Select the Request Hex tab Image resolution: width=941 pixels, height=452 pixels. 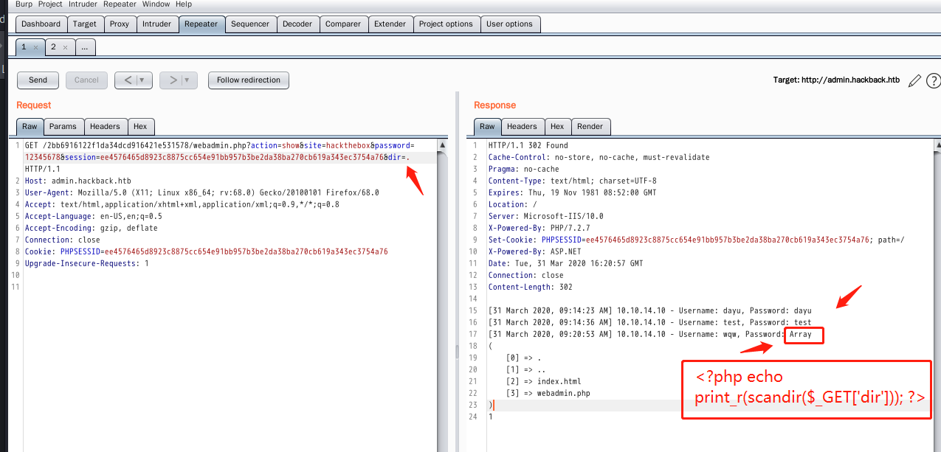tap(140, 126)
